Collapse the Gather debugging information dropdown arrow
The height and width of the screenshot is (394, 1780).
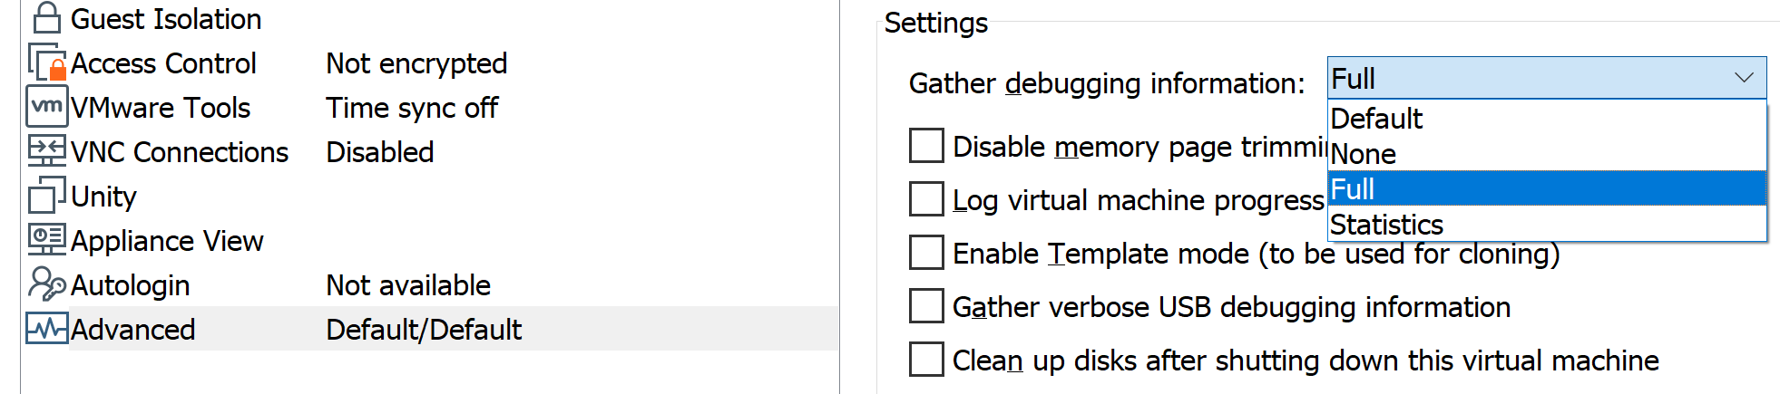tap(1744, 78)
